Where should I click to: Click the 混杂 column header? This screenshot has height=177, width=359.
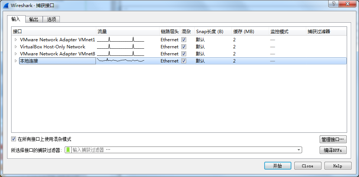tap(187, 31)
